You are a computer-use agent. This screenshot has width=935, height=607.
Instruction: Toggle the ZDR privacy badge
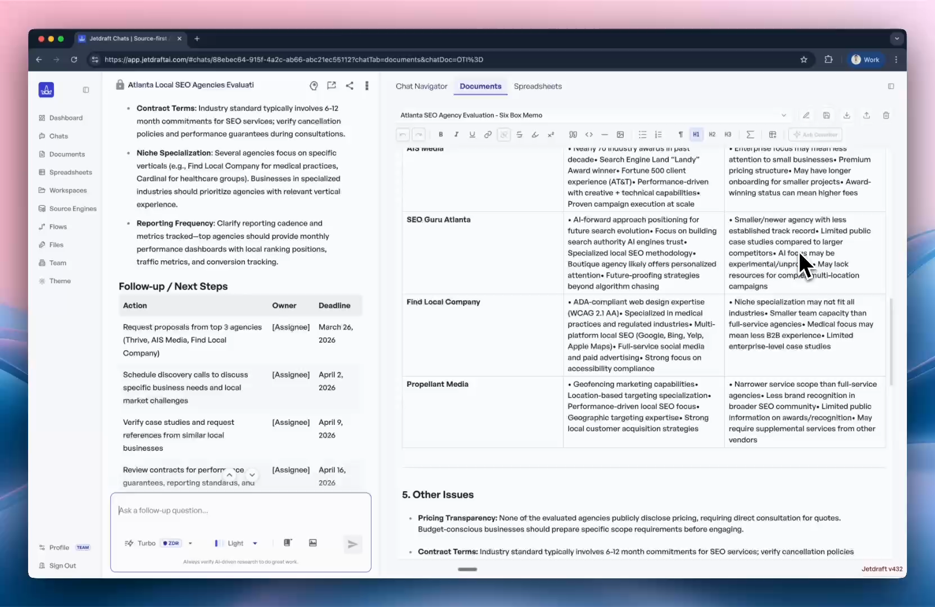click(171, 543)
